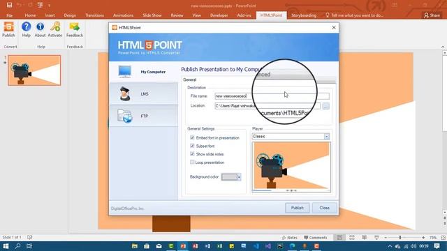The width and height of the screenshot is (447, 251).
Task: Open File Explorer from the taskbar
Action: [135, 246]
